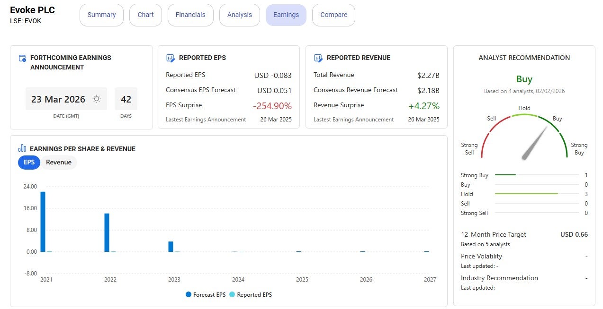Click the 42 Days counter box
603x309 pixels.
pos(126,99)
